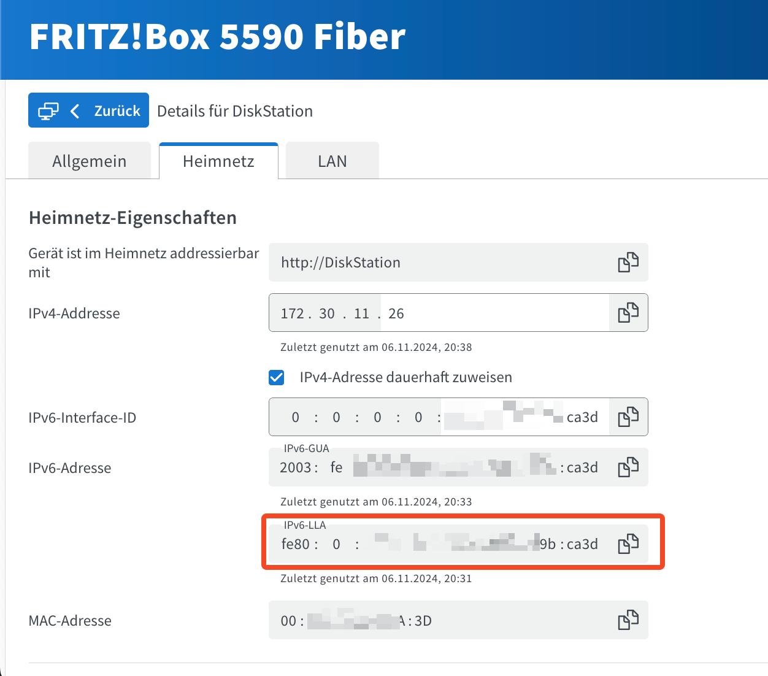The height and width of the screenshot is (676, 768).
Task: Select the Heimnetz tab
Action: pos(218,160)
